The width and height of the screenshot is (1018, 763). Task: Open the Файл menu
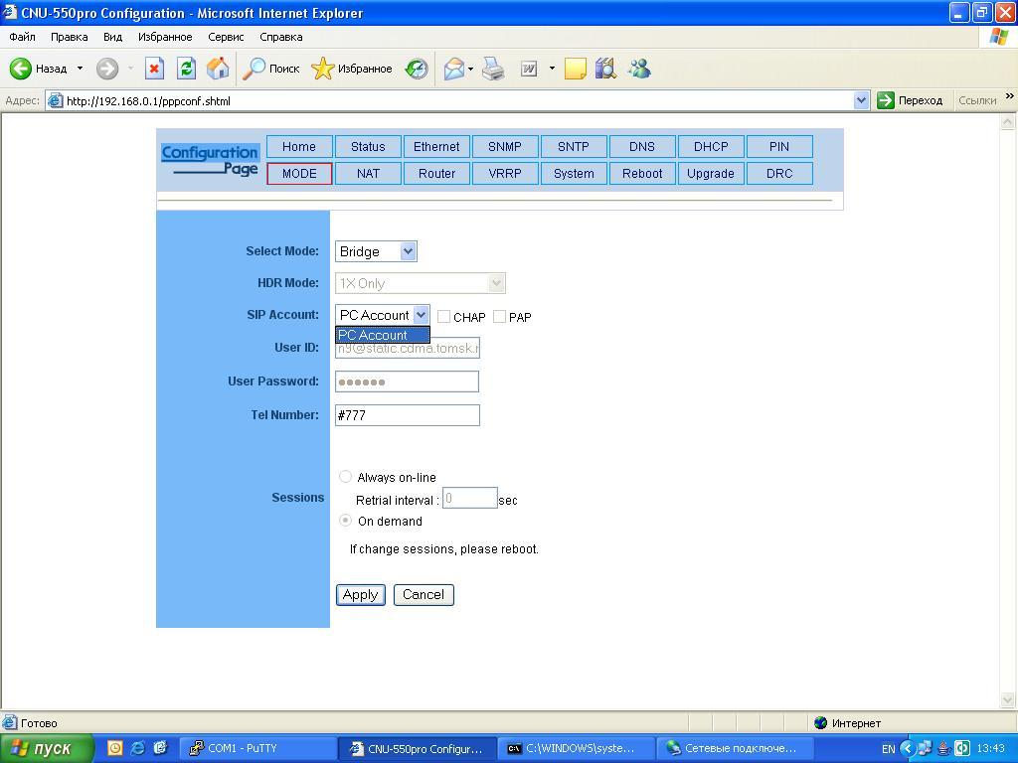22,37
